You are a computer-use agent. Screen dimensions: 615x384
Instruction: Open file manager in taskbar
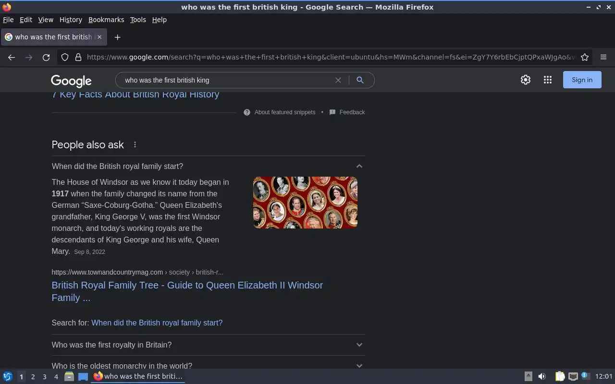pos(69,377)
